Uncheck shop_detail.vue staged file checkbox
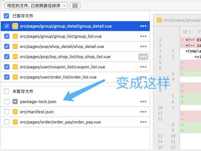 click(7, 46)
